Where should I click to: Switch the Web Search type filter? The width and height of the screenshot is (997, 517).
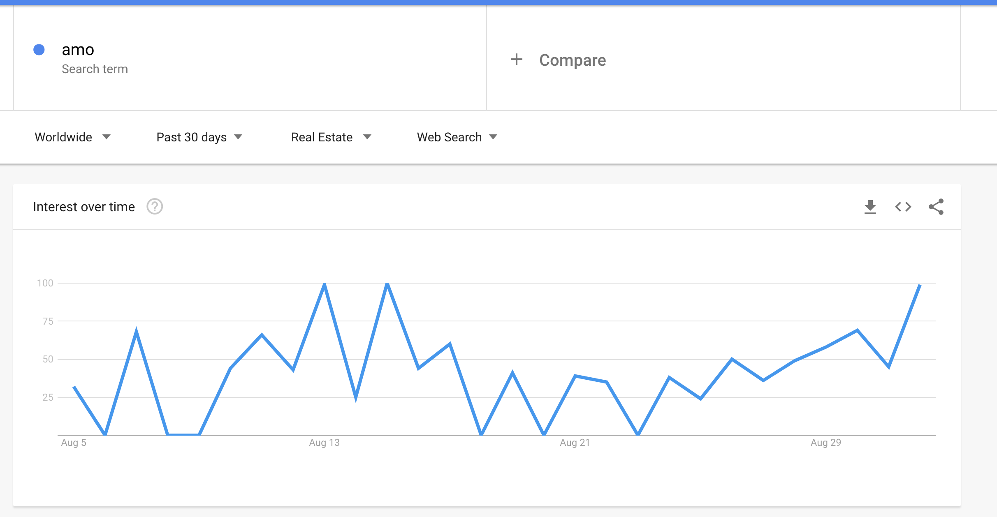[449, 137]
